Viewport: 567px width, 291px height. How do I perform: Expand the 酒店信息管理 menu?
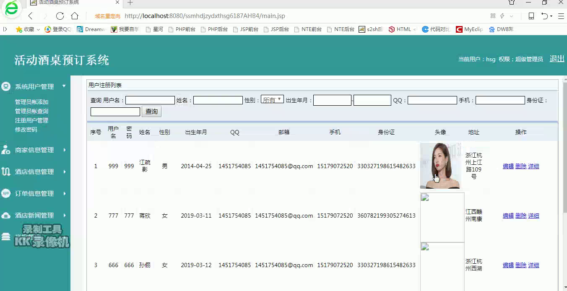(34, 171)
